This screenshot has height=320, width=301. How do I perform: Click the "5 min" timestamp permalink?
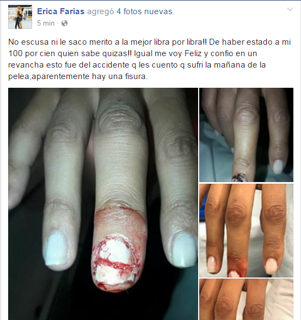pos(46,23)
